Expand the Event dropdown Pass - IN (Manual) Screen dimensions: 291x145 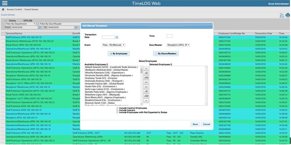[x=113, y=45]
